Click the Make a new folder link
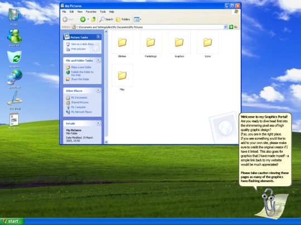The height and width of the screenshot is (225, 301). [81, 67]
